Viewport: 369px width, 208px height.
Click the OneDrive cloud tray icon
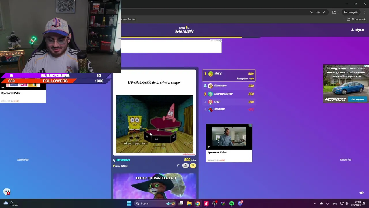click(321, 203)
